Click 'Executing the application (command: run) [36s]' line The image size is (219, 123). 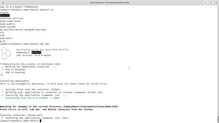click(x=35, y=118)
